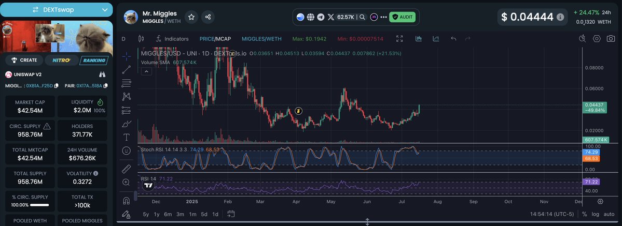Select the crosshair cursor tool
Viewport: 622px width, 226px height.
coord(127,56)
